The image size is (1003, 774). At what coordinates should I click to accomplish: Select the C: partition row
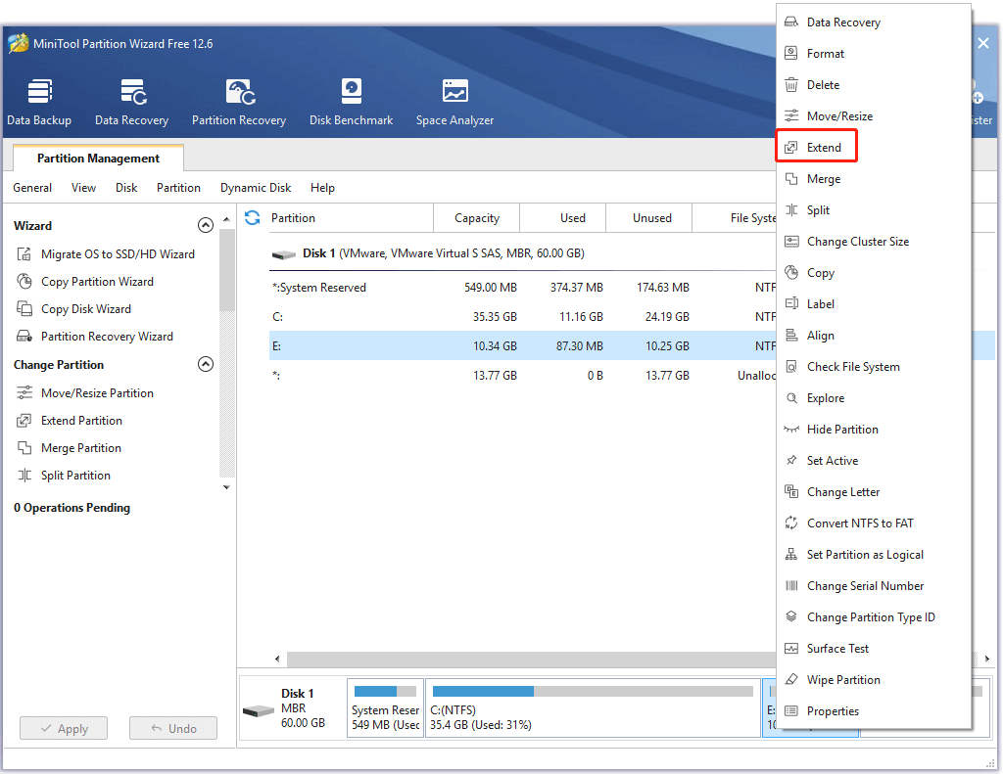pos(523,317)
